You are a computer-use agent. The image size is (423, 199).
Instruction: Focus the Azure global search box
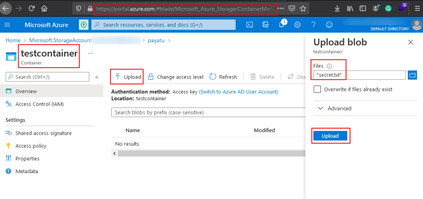pos(163,25)
